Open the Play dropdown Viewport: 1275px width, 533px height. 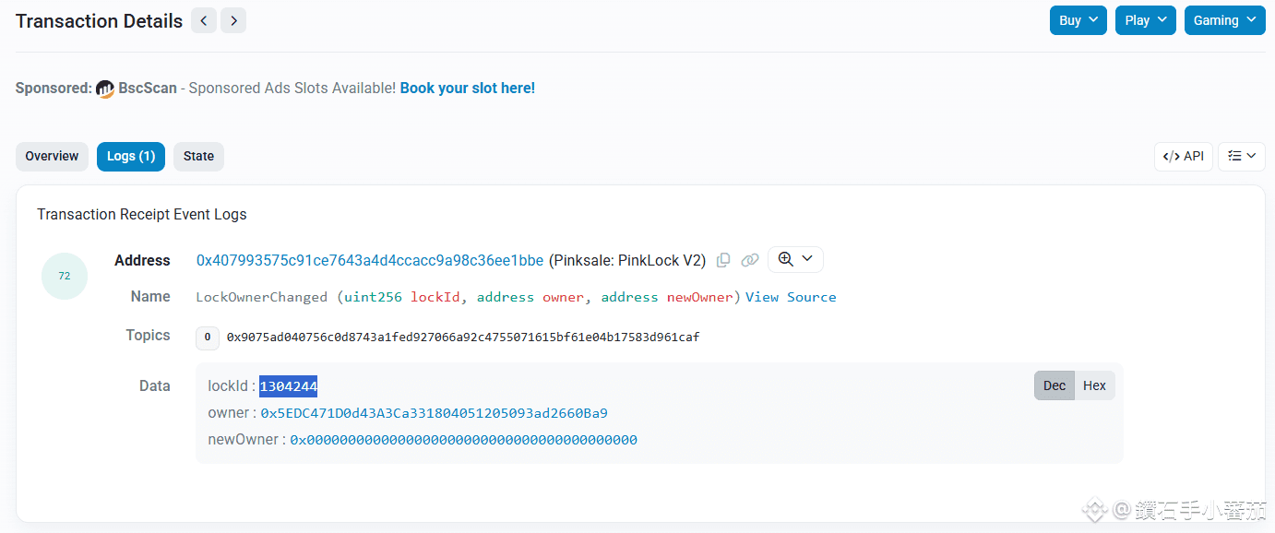[1144, 20]
